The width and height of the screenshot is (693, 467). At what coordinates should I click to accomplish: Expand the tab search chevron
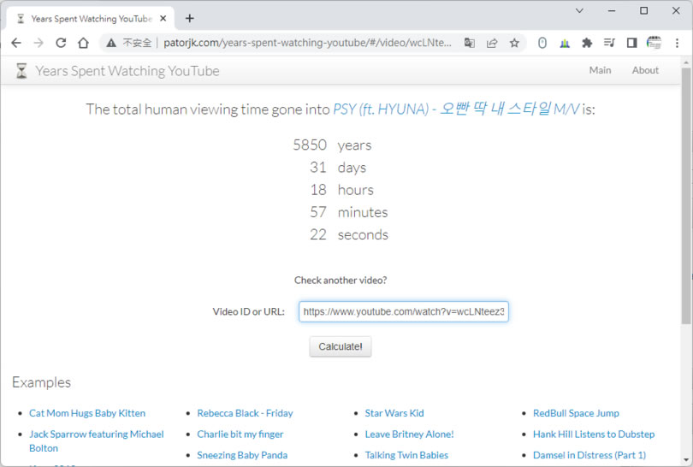pyautogui.click(x=579, y=11)
